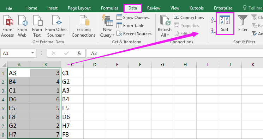
Task: Open the Sort dialog button
Action: pyautogui.click(x=225, y=24)
